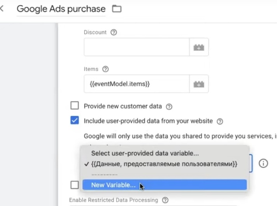Viewport: 277px width, 206px height.
Task: Click the info icon right of the variable dropdown
Action: pos(263,163)
